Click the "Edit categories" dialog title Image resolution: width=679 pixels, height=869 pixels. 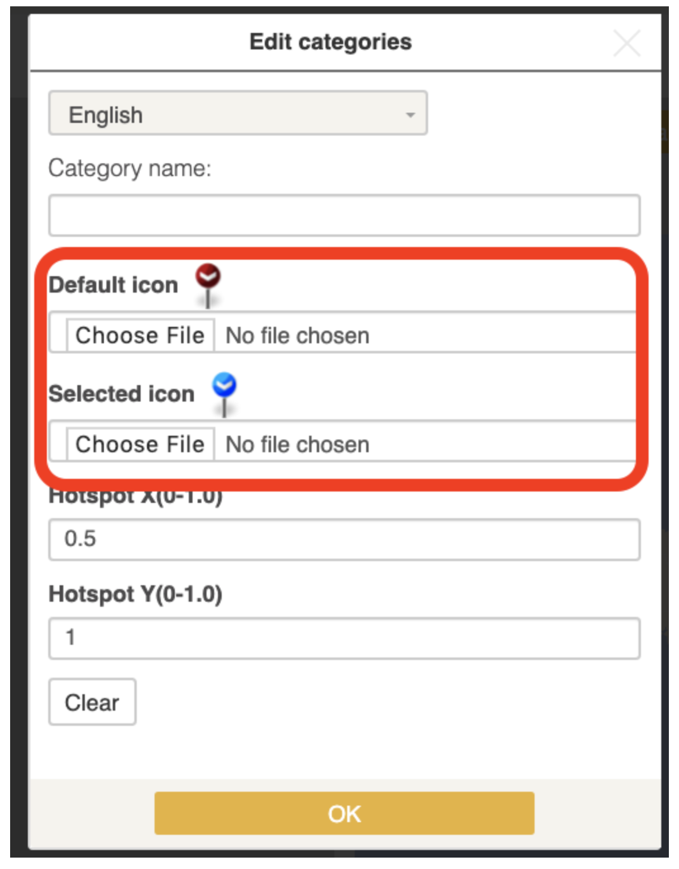click(x=330, y=42)
